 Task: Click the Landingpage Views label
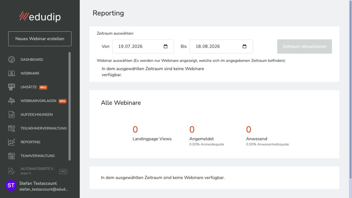coord(152,139)
